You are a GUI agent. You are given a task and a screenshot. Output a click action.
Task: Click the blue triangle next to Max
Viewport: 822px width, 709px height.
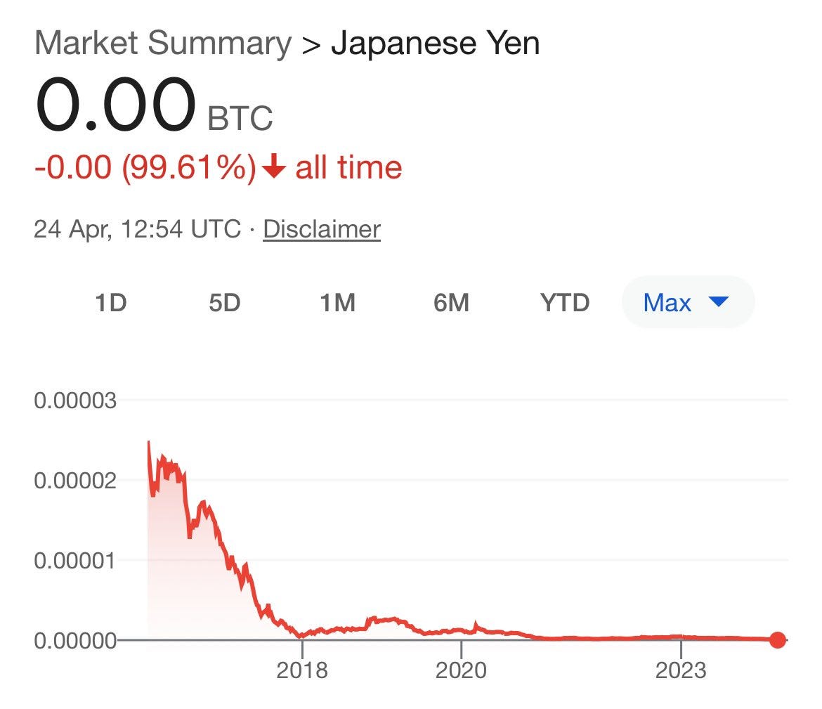[x=718, y=301]
